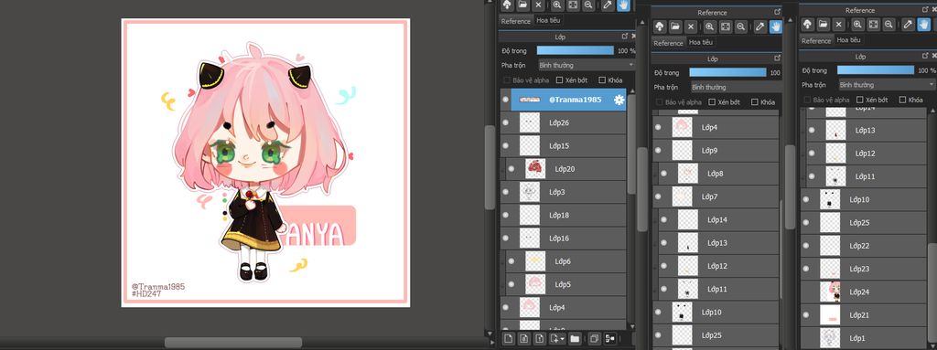Zoom out on middle Reference panel
Screen dimensions: 937x350
pos(741,27)
